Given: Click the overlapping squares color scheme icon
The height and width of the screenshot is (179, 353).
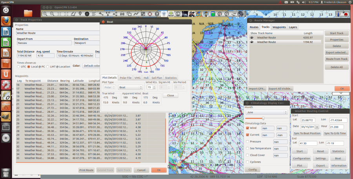Looking at the screenshot, I should tap(129, 14).
